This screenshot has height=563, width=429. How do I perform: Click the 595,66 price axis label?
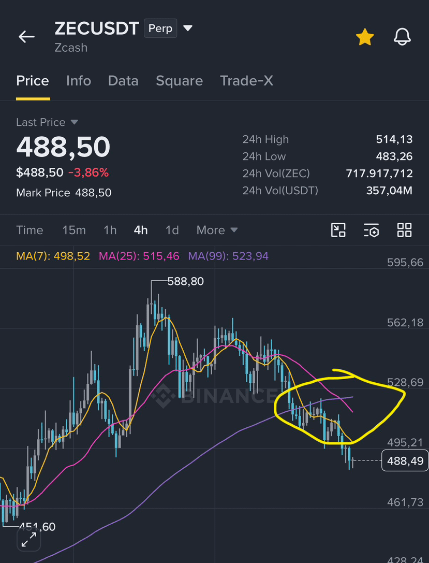[405, 263]
